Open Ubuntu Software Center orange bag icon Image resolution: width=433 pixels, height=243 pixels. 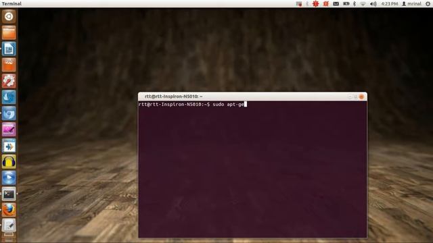tap(9, 65)
